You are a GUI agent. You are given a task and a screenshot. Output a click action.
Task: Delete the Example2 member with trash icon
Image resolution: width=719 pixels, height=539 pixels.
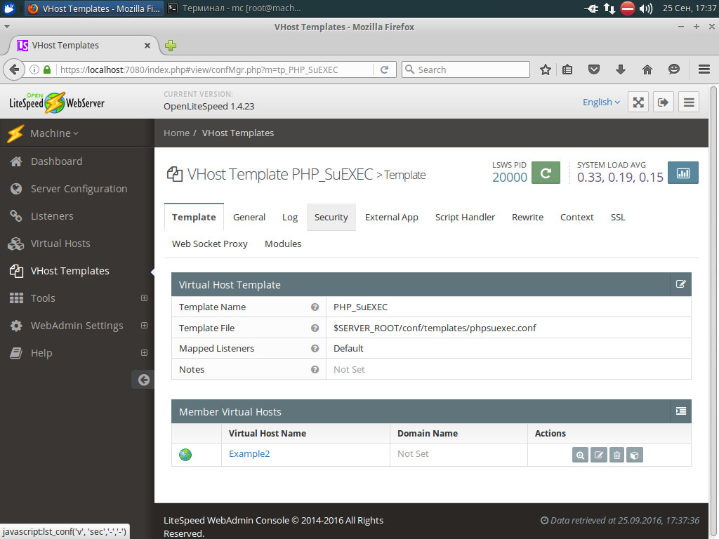[x=616, y=455]
